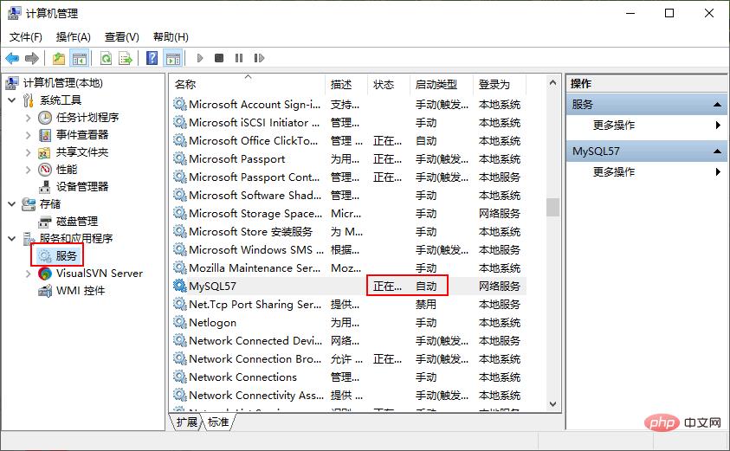Collapse the MySQL57 section in actions pane
The height and width of the screenshot is (451, 730).
point(717,151)
